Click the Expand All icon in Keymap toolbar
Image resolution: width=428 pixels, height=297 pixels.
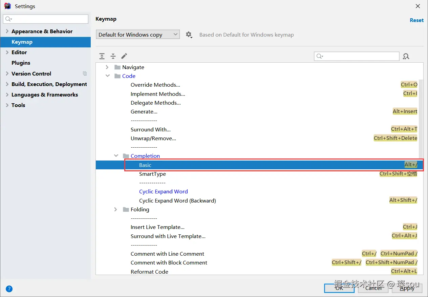pyautogui.click(x=102, y=56)
